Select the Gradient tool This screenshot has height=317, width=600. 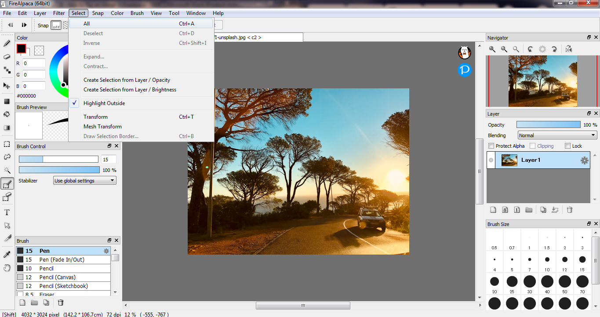(x=7, y=128)
